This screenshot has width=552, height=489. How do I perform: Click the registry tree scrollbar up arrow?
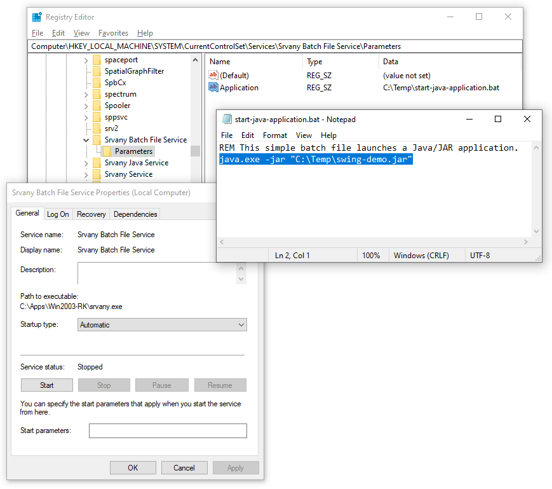point(196,60)
